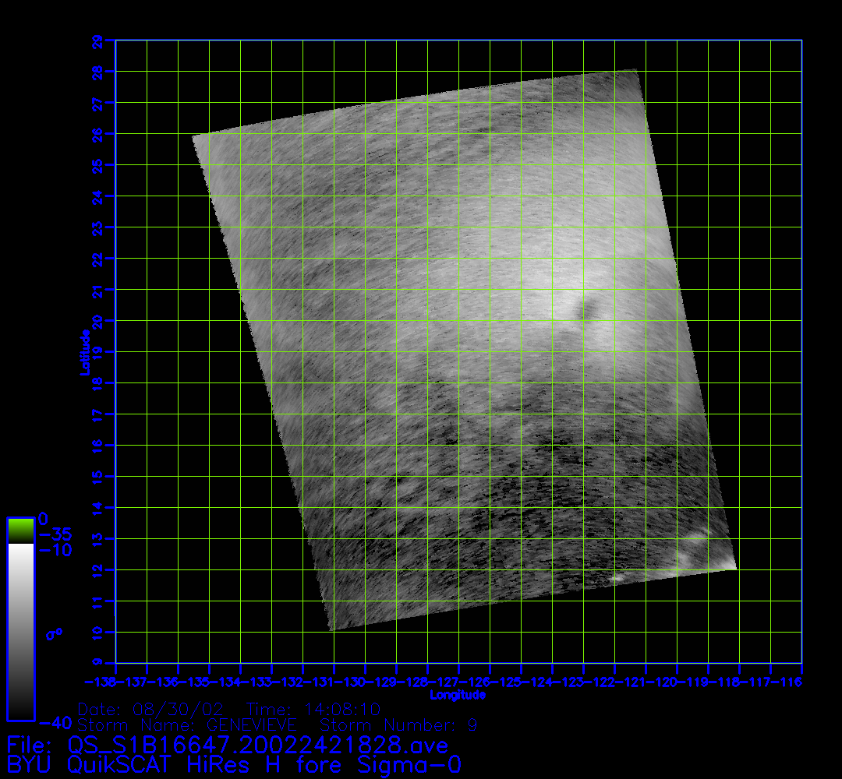Click the -10 label beside the color bar
This screenshot has width=842, height=779.
pos(55,550)
